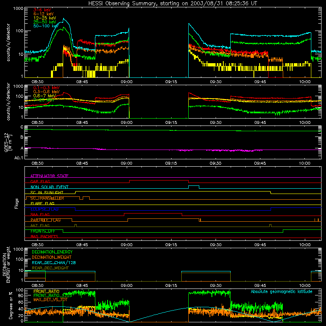Click the green 7-20 MeV legend label
This screenshot has height=326, width=326.
coord(44,100)
